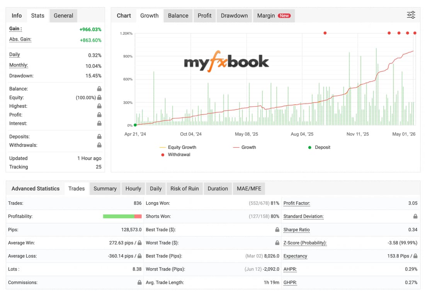Click the Profitability green-red bar
425x299 pixels.
(122, 216)
